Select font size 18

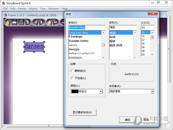tap(146, 51)
